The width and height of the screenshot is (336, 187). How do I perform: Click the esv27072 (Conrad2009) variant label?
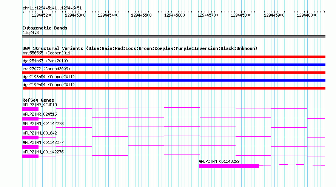point(46,69)
